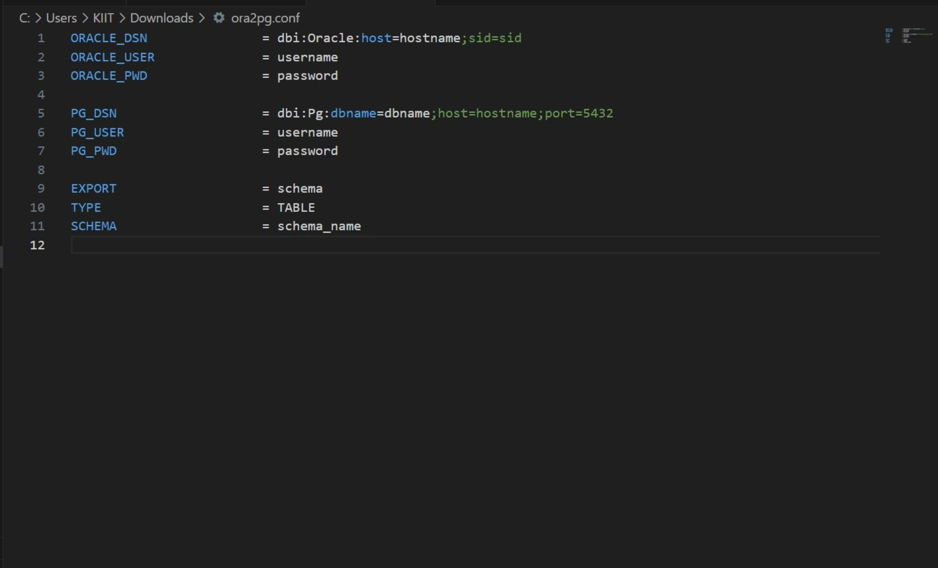The height and width of the screenshot is (568, 938).
Task: Click the ORACLE_DSN keyword on line 1
Action: coord(109,38)
